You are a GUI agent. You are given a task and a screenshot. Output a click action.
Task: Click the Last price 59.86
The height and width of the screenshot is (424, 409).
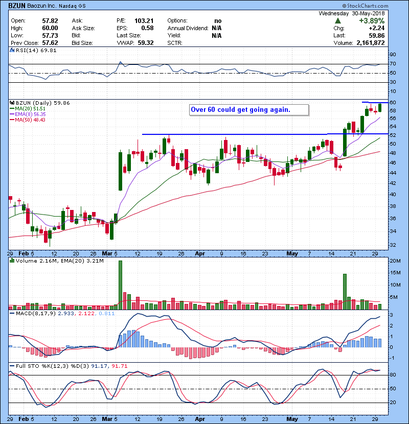376,35
